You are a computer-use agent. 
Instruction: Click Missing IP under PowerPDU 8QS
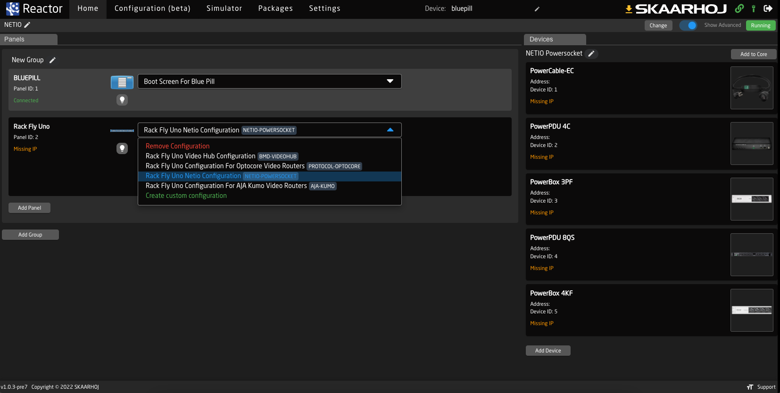(542, 268)
